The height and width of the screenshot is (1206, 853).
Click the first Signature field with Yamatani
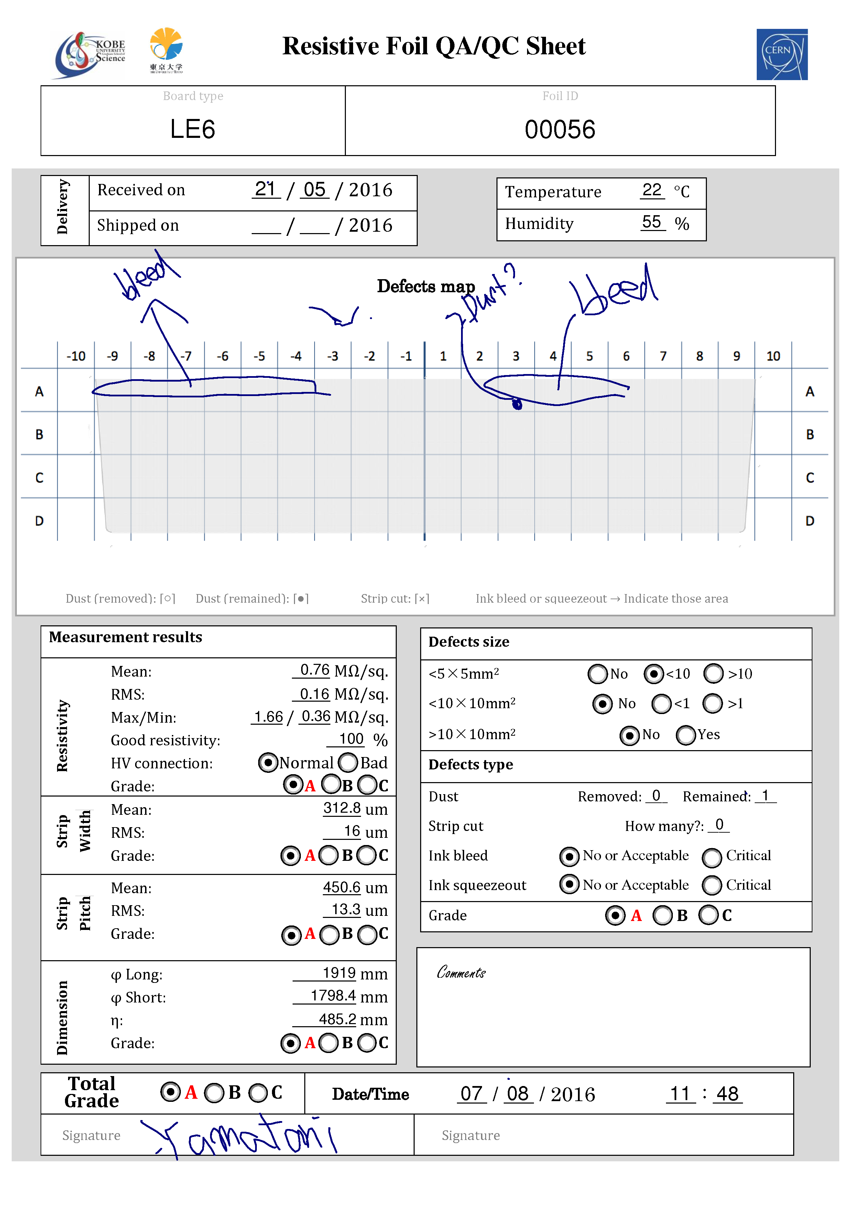coord(227,1134)
